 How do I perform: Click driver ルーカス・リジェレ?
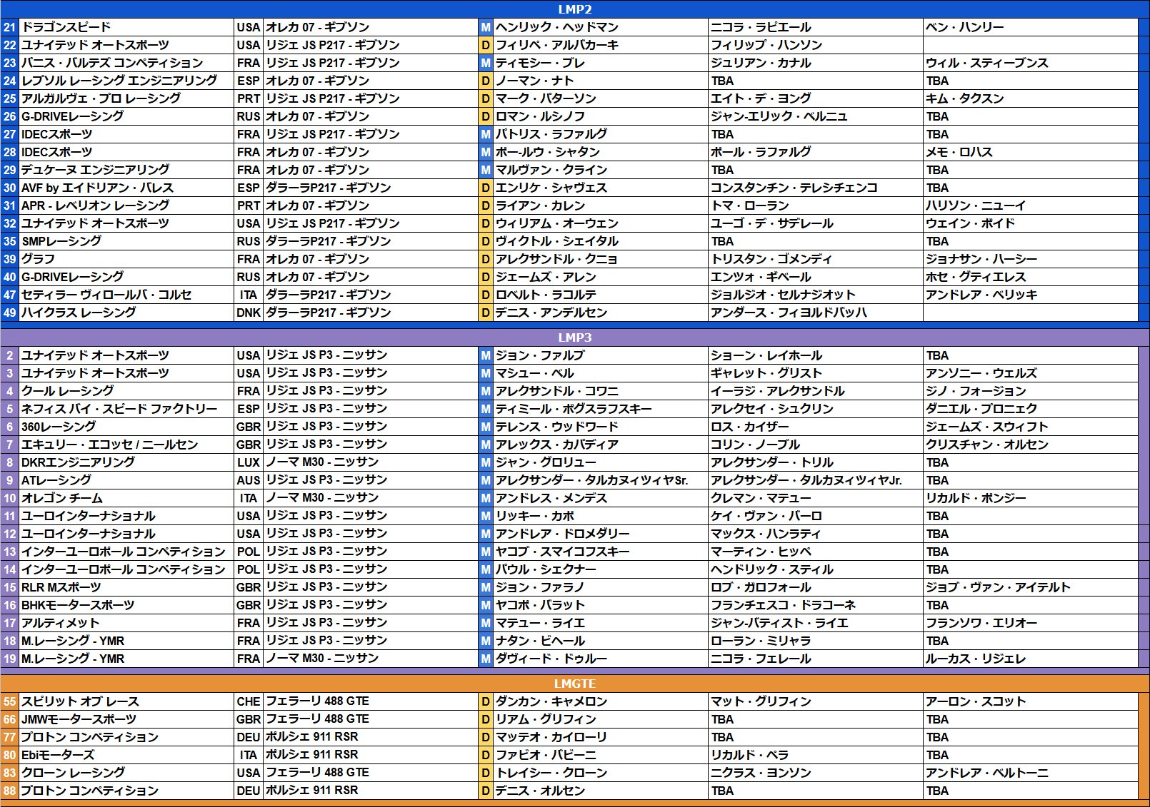click(x=976, y=659)
